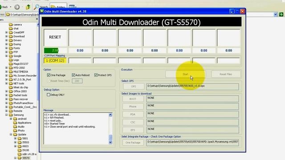Select the camera folder in tree
The height and width of the screenshot is (160, 285).
tap(18, 24)
